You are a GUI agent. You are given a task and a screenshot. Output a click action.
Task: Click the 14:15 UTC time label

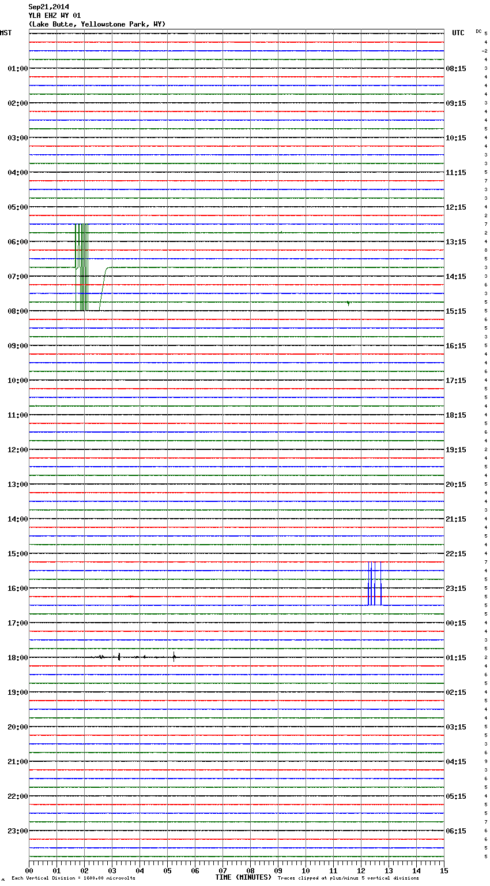tap(456, 277)
